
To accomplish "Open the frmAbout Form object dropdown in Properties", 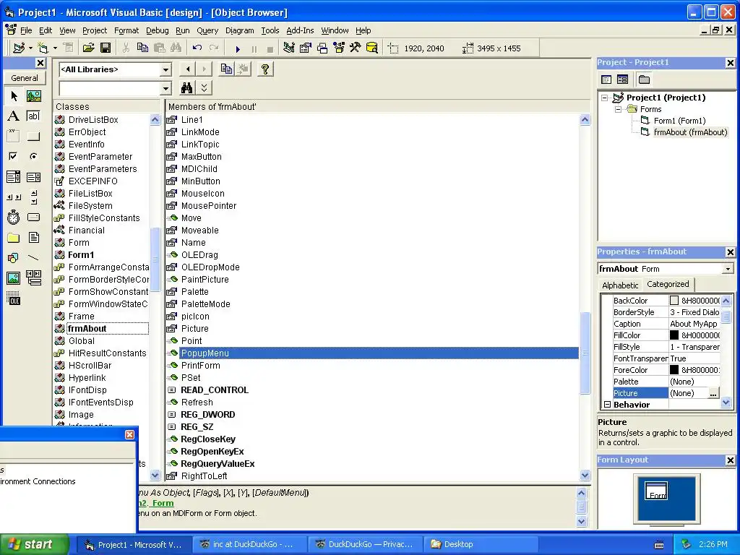I will (x=728, y=269).
